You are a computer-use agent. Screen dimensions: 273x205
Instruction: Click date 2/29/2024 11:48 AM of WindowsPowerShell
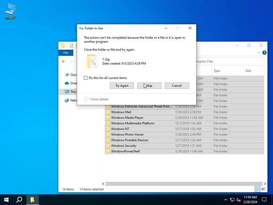click(189, 151)
